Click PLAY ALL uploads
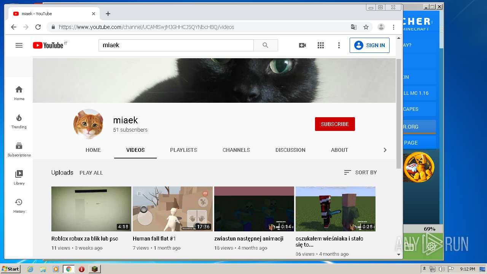The image size is (487, 274). tap(91, 173)
